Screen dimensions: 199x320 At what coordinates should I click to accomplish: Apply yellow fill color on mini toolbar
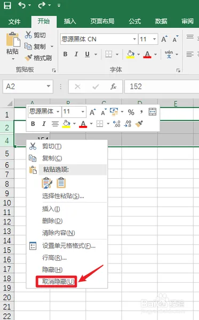66,124
